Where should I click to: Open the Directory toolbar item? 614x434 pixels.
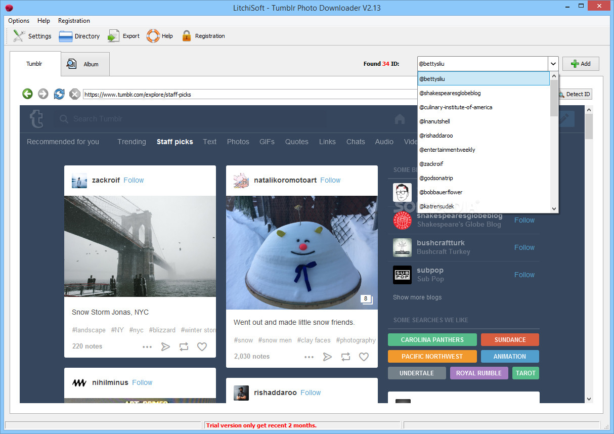point(79,36)
